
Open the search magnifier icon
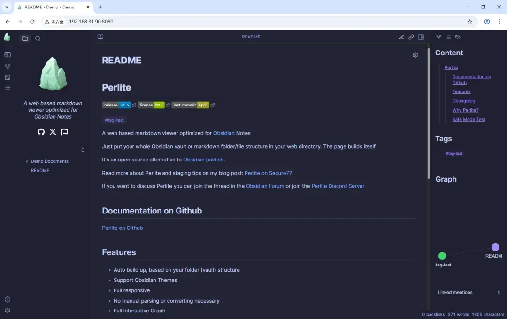[38, 38]
